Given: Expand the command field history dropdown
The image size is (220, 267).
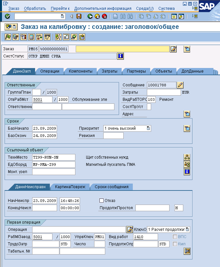Looking at the screenshot, I should tap(62, 16).
